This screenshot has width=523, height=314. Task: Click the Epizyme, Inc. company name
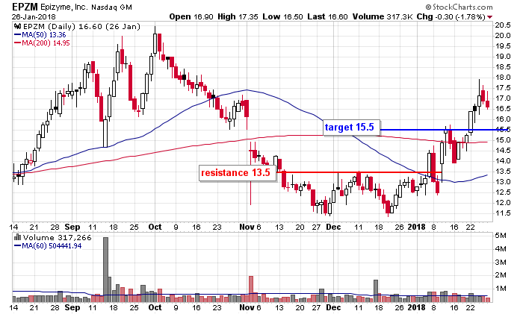(x=65, y=7)
